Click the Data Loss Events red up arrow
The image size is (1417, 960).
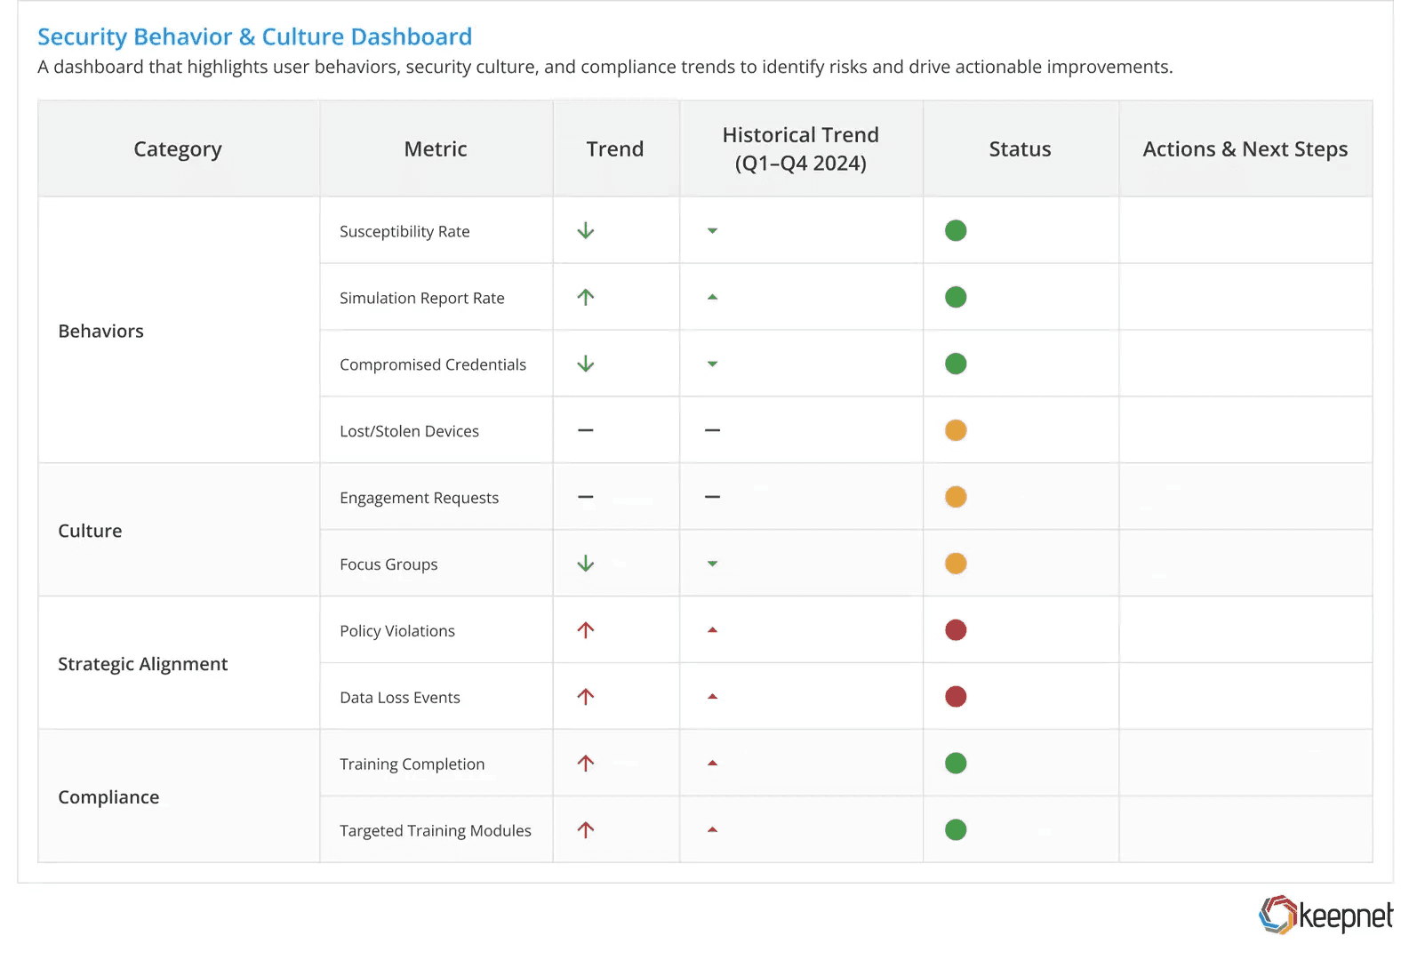click(x=585, y=697)
